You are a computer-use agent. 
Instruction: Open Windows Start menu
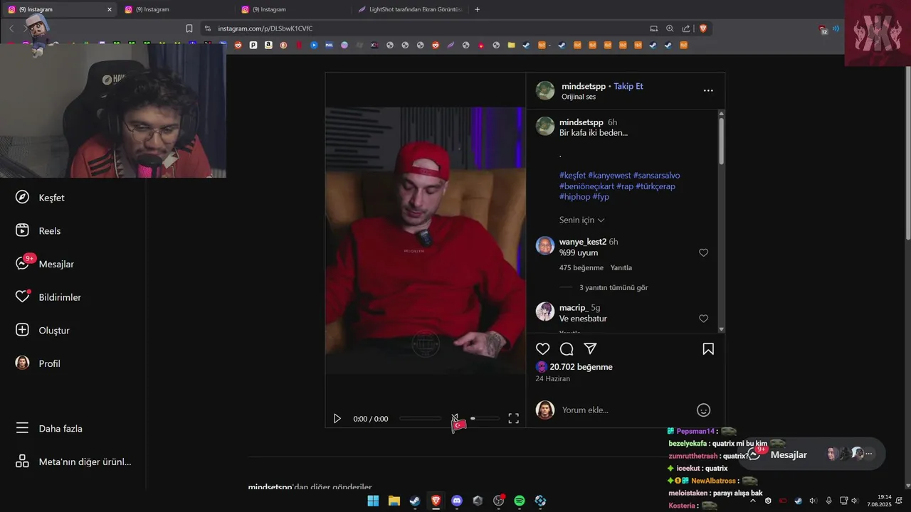[x=373, y=501]
